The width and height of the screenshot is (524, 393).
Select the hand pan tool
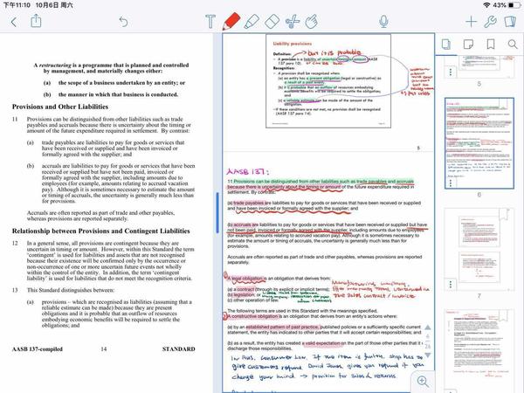click(x=312, y=22)
